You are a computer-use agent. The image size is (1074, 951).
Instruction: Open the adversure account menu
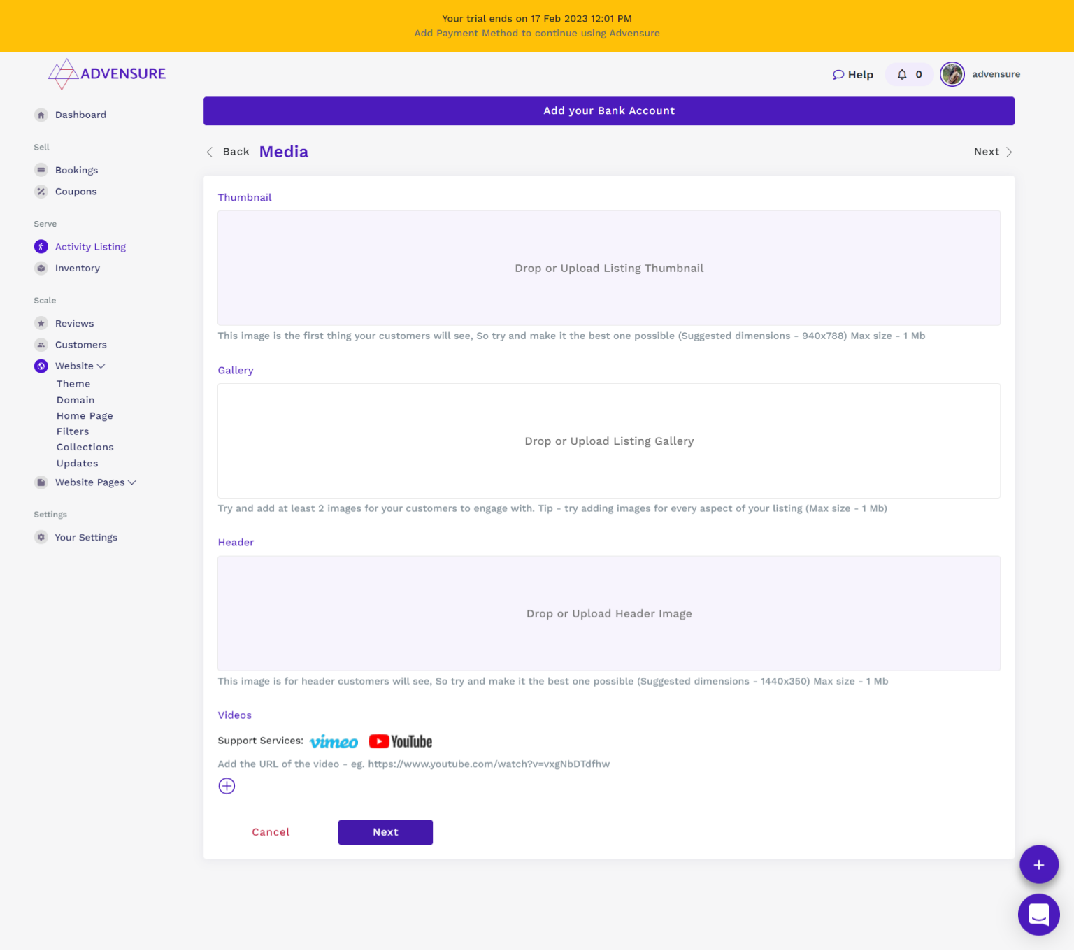point(981,74)
